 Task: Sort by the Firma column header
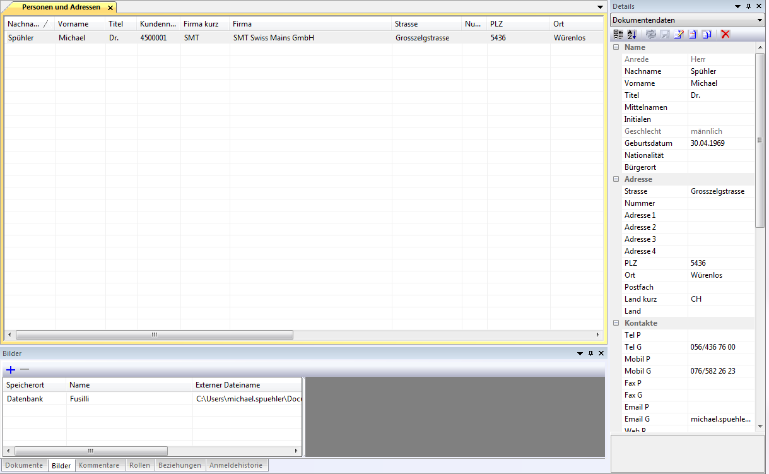[309, 24]
